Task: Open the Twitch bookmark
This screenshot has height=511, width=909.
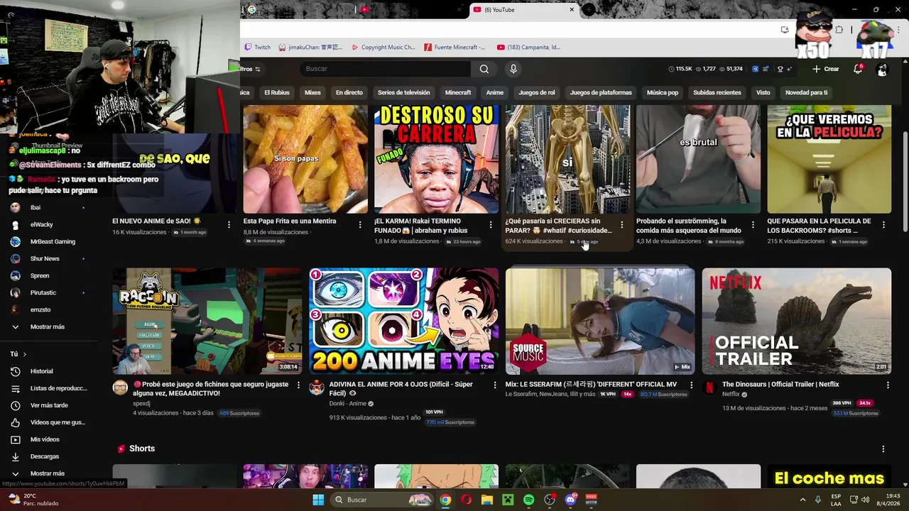Action: click(x=258, y=48)
